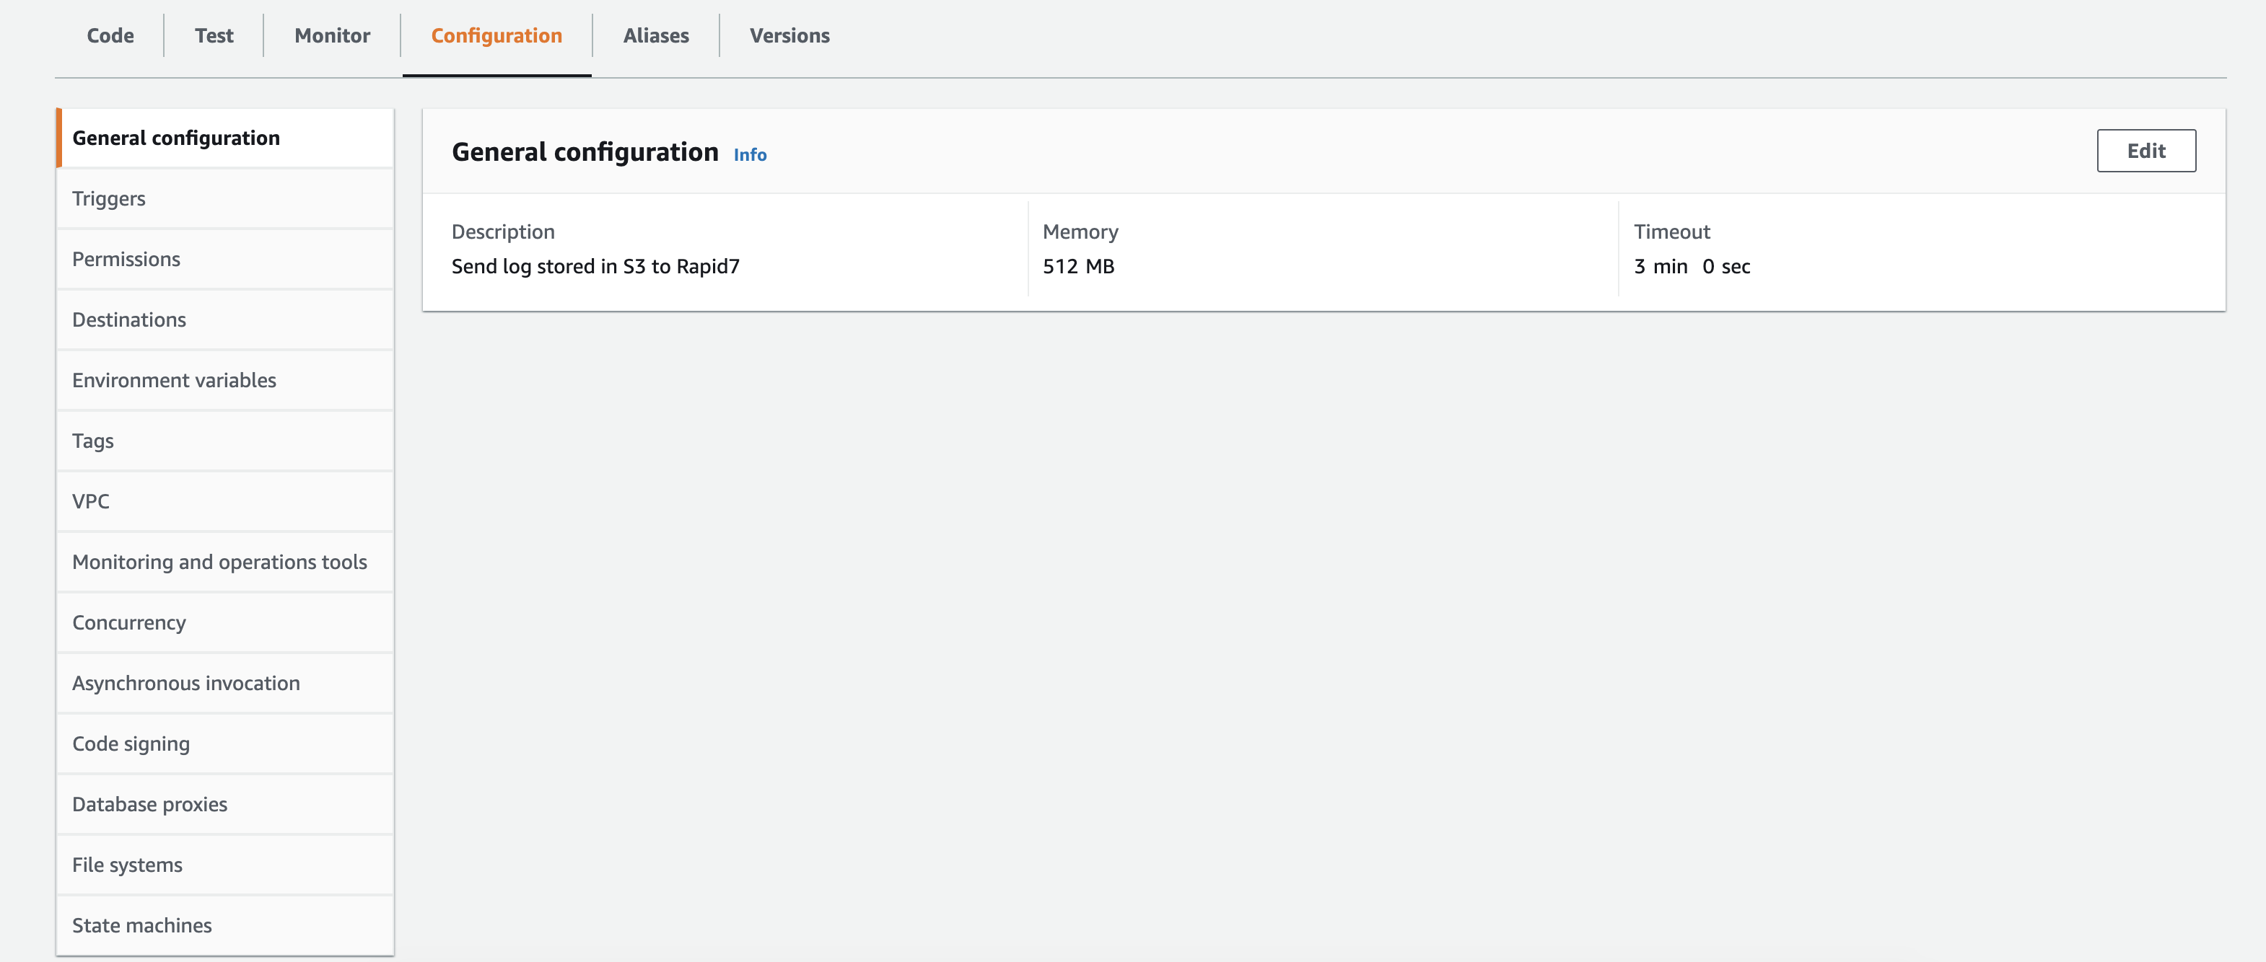Image resolution: width=2266 pixels, height=962 pixels.
Task: Open the State machines section
Action: (141, 925)
